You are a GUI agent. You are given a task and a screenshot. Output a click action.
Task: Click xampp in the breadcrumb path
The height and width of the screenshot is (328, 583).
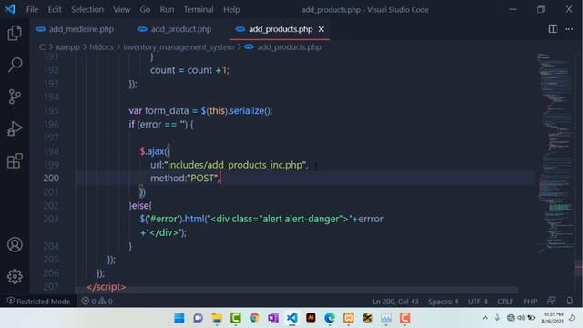tap(67, 47)
